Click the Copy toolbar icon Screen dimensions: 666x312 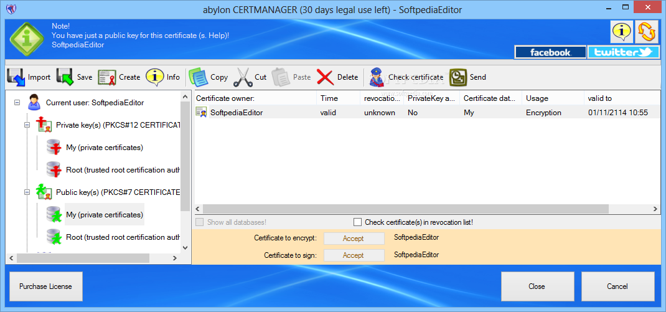click(x=198, y=77)
